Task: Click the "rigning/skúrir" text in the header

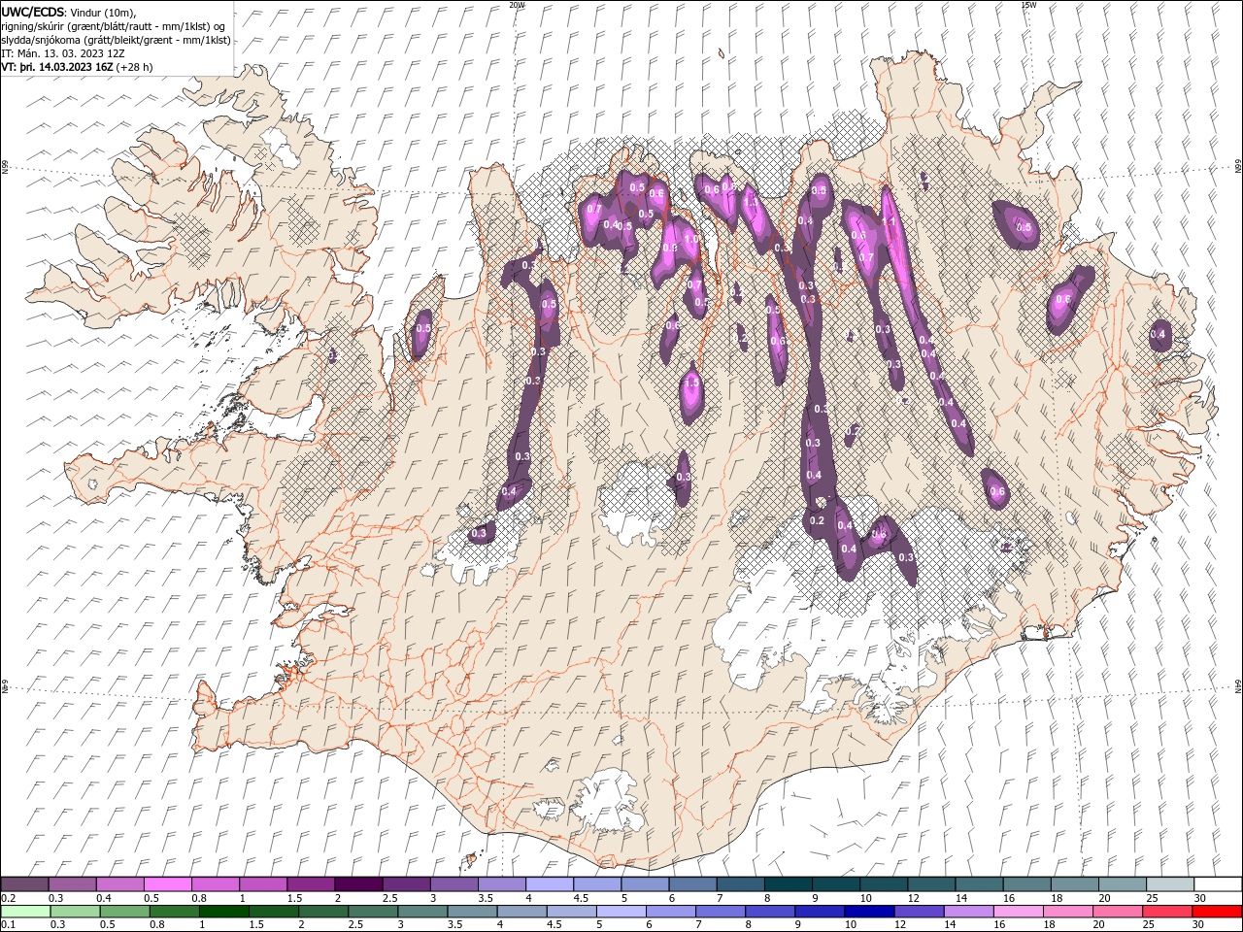Action: [35, 26]
